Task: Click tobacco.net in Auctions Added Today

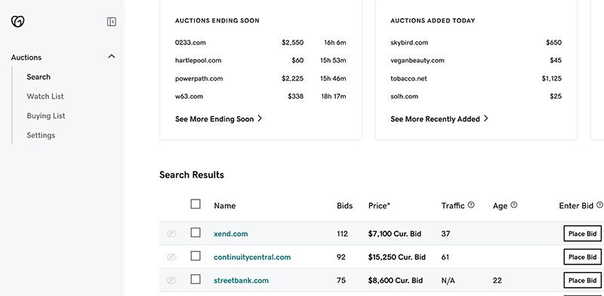Action: coord(408,78)
